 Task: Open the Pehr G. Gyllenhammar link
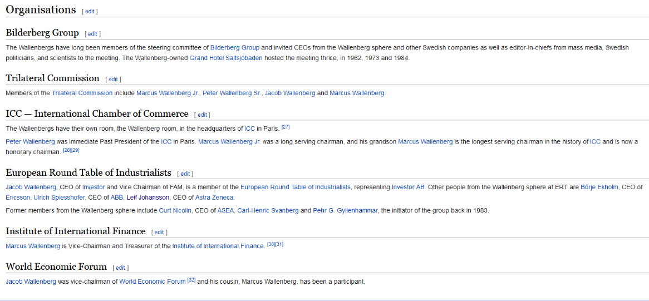pyautogui.click(x=345, y=210)
